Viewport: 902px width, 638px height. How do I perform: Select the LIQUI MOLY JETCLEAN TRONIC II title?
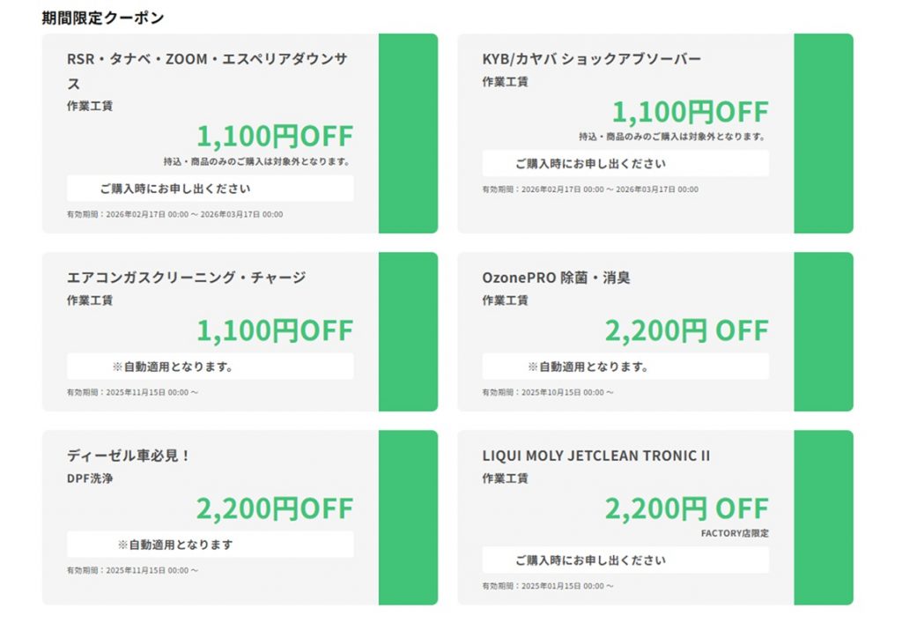(x=595, y=456)
